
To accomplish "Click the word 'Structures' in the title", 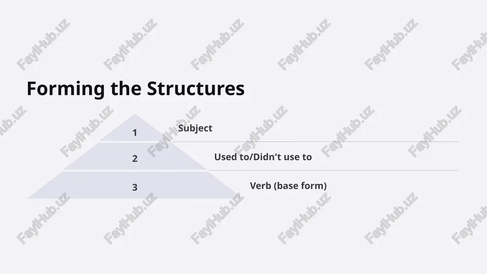I will pos(196,89).
